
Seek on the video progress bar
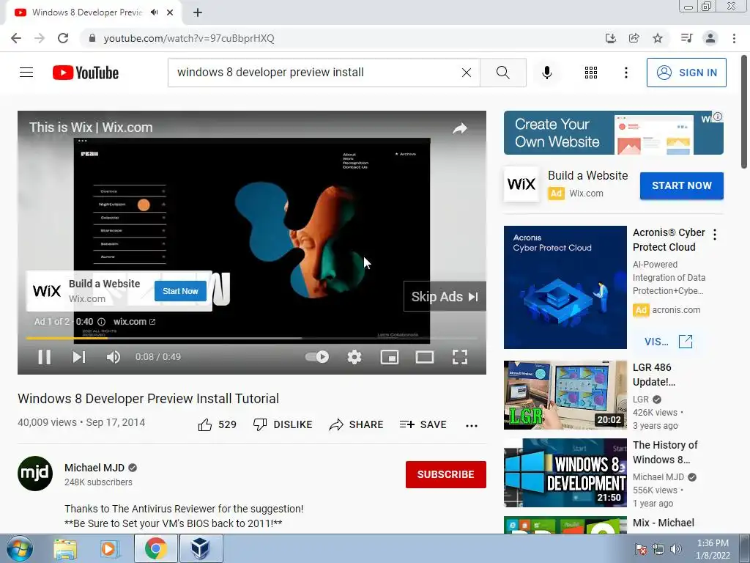click(x=252, y=338)
